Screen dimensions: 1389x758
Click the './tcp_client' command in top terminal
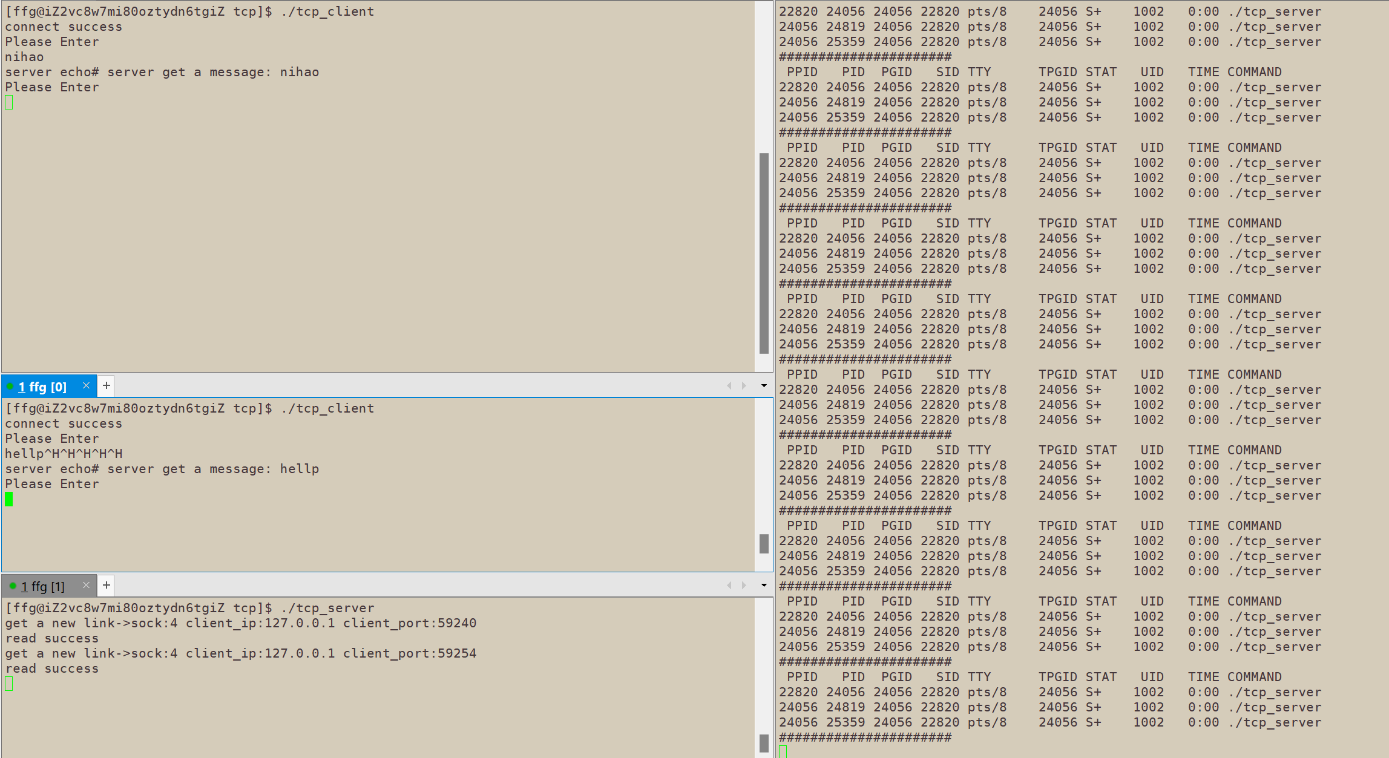click(327, 11)
